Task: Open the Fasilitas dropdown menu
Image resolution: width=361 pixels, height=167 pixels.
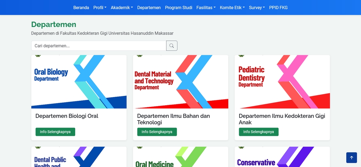Action: 206,8
